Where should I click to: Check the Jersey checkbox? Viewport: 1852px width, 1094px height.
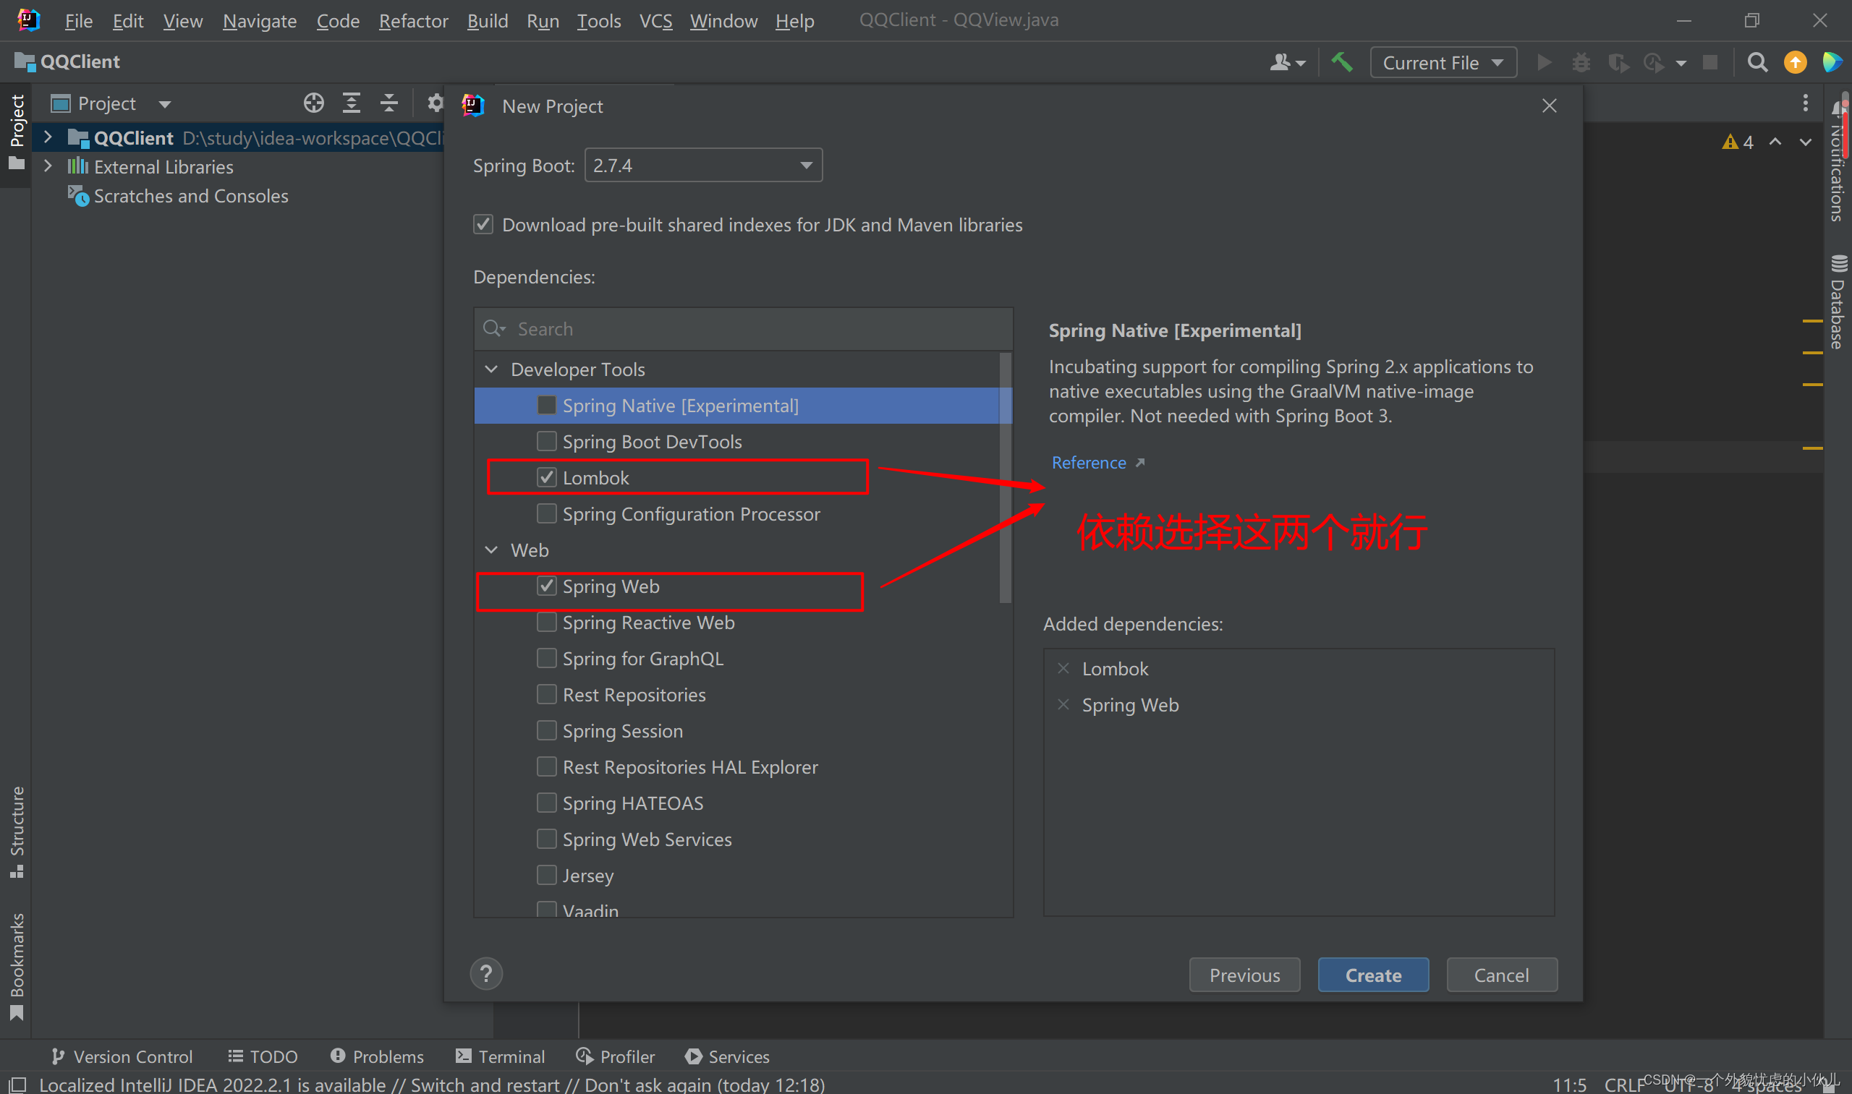pos(546,874)
